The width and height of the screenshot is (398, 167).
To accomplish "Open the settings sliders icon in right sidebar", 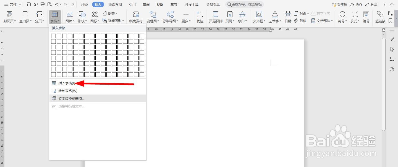I will [392, 59].
